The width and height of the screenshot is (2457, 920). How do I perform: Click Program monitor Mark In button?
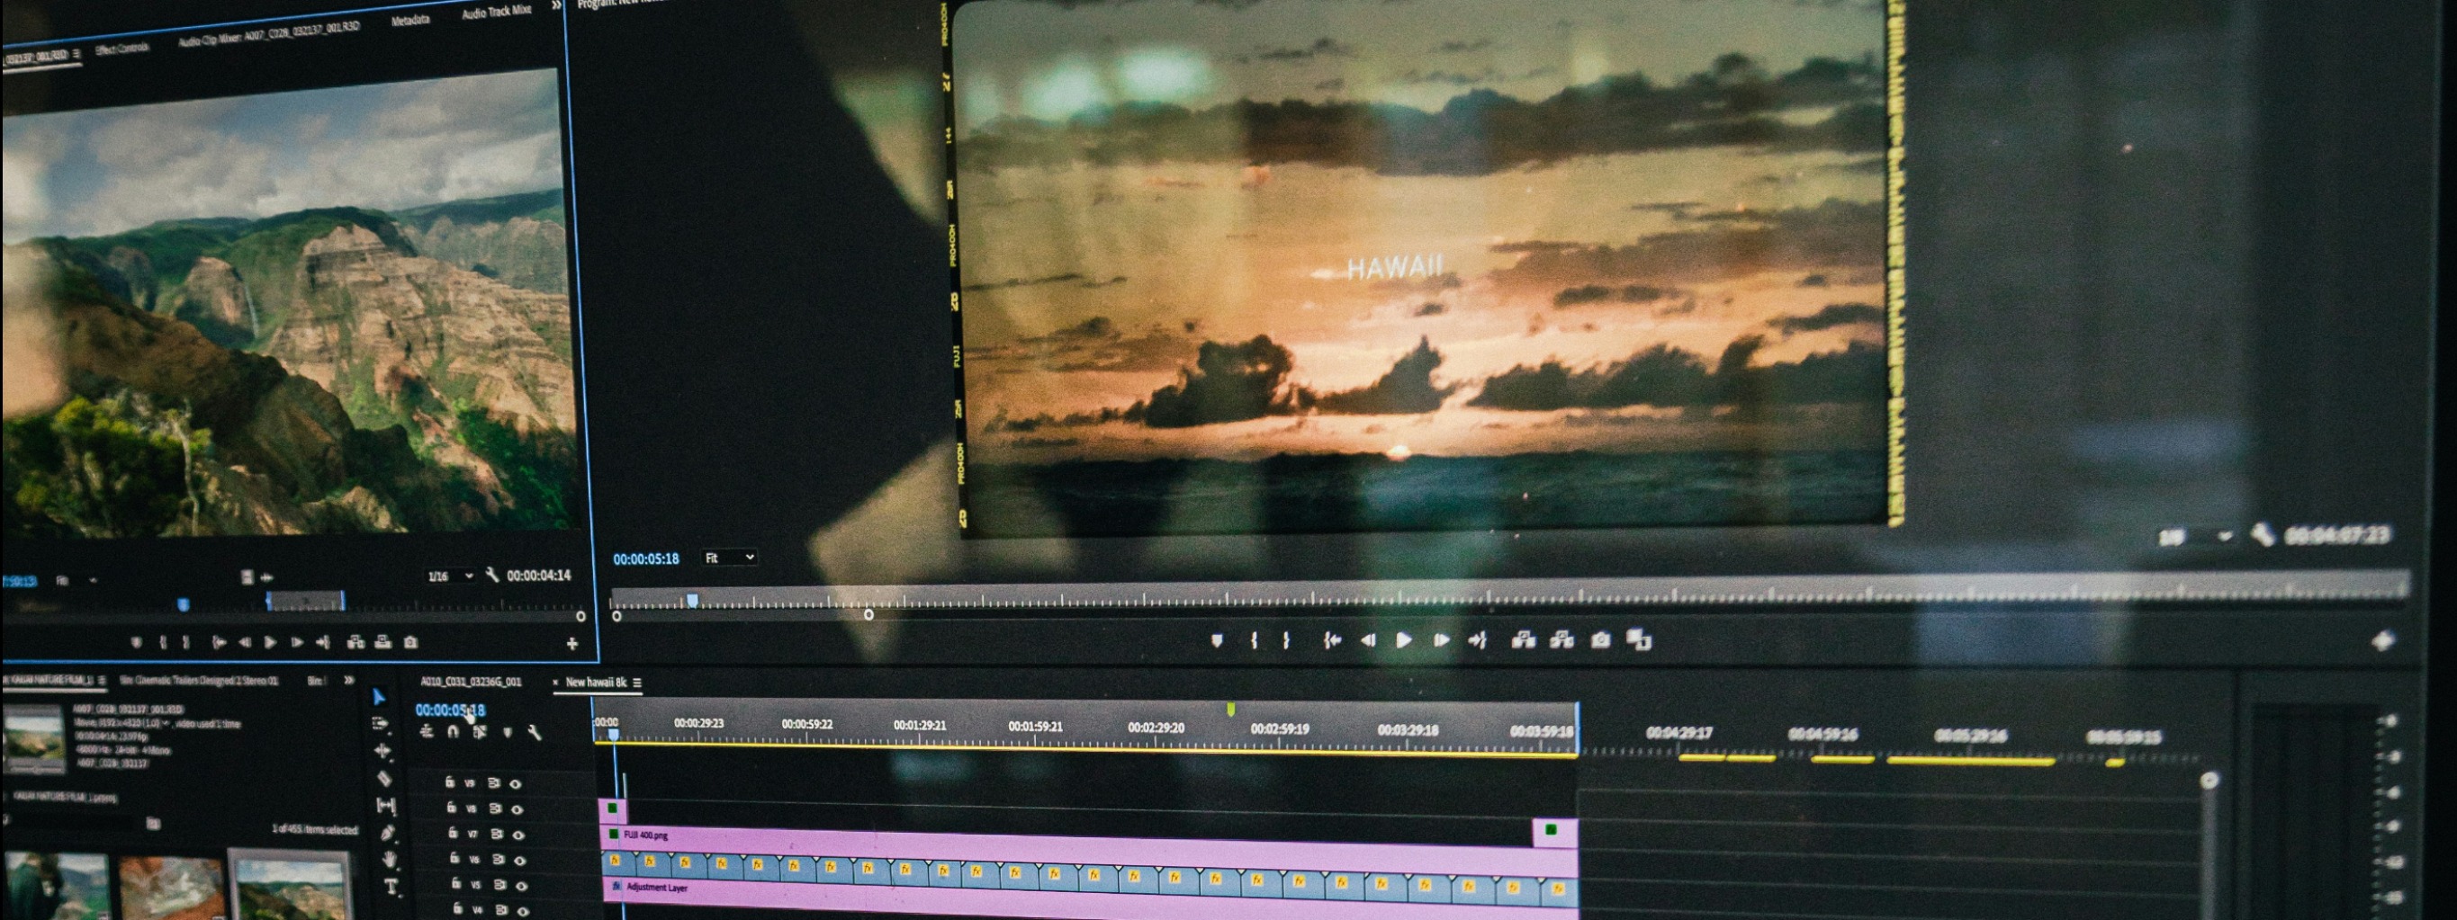pyautogui.click(x=1254, y=640)
